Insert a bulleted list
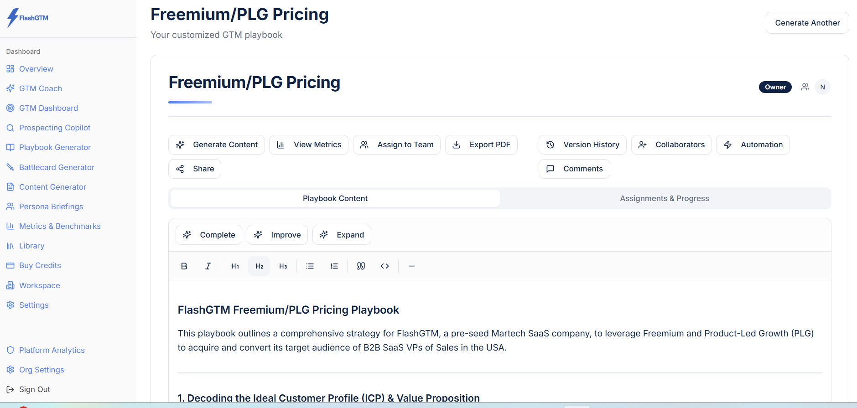857x408 pixels. point(310,266)
